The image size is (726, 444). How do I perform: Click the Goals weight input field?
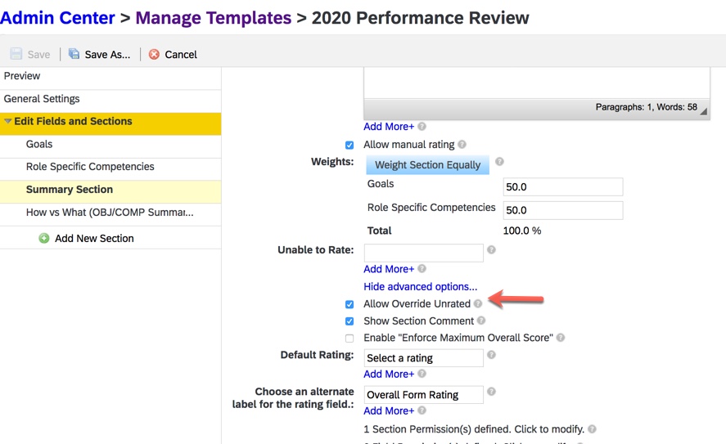pyautogui.click(x=562, y=187)
